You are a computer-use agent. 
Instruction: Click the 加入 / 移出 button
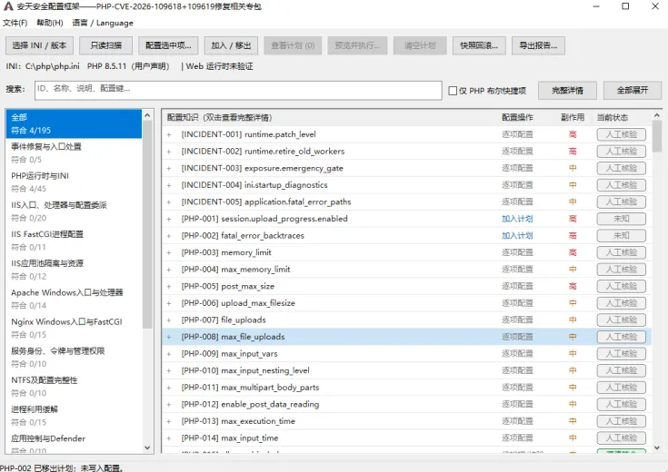click(x=231, y=45)
